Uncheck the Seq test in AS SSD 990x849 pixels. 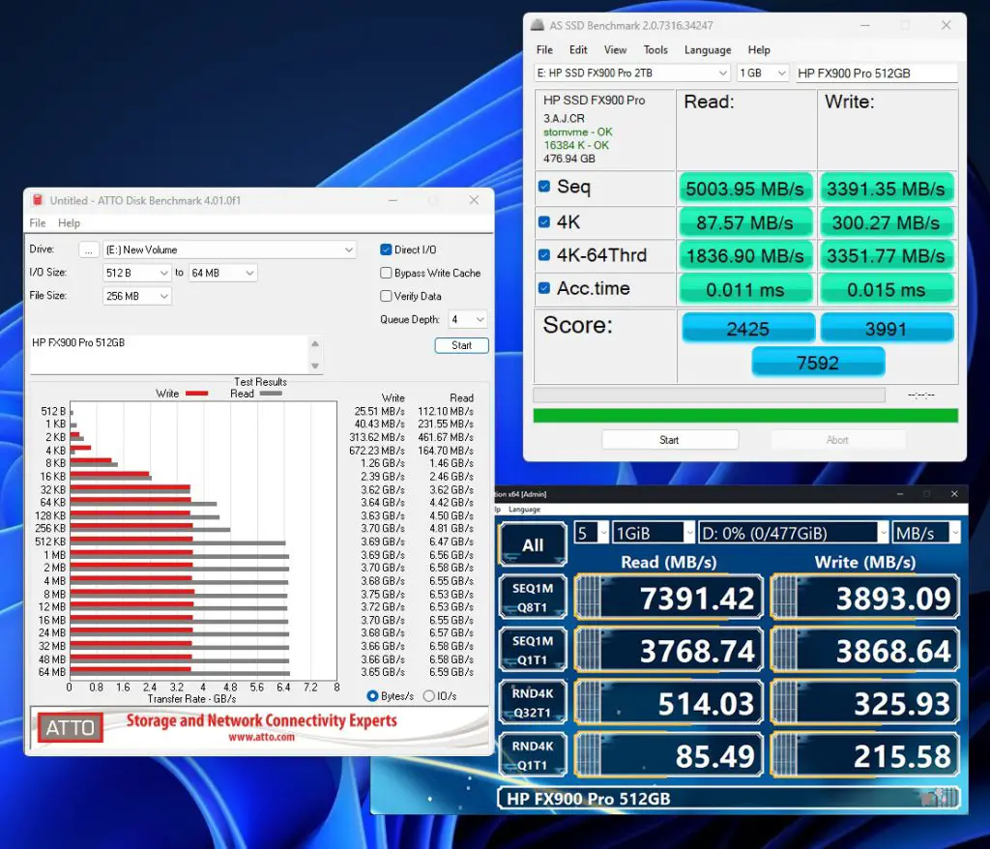point(543,187)
